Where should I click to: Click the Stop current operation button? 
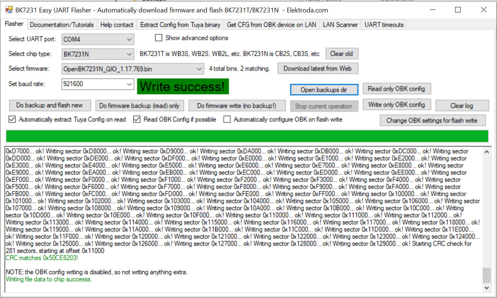click(x=324, y=106)
